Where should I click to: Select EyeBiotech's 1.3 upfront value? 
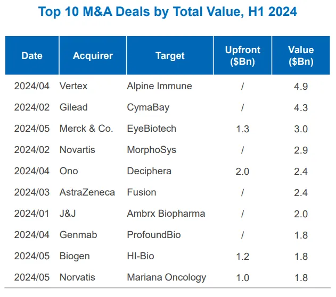pos(242,129)
